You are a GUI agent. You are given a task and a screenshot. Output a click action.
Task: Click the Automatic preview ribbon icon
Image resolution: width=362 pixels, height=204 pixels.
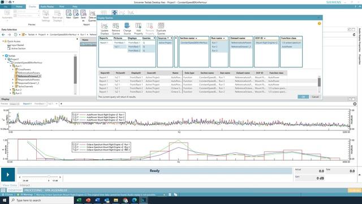coord(7,12)
